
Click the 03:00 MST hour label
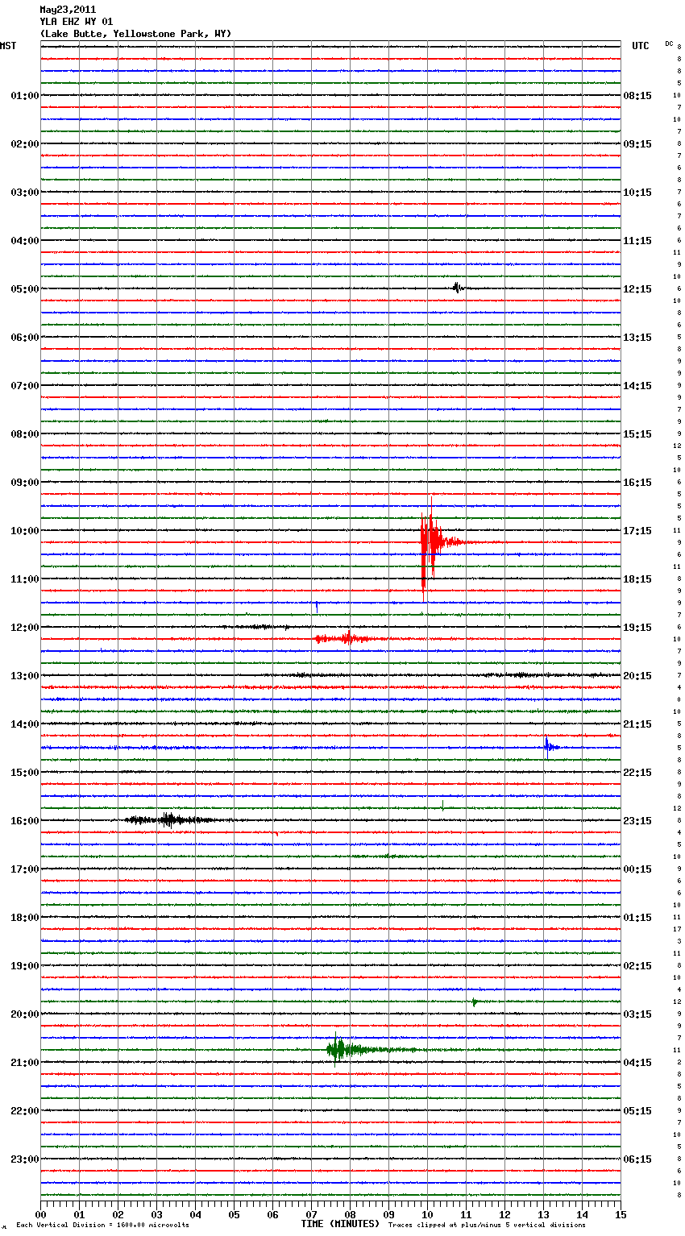(25, 193)
